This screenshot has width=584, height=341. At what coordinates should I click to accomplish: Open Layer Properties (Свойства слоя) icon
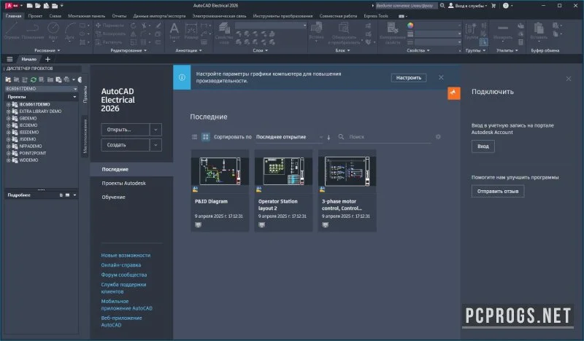point(224,33)
